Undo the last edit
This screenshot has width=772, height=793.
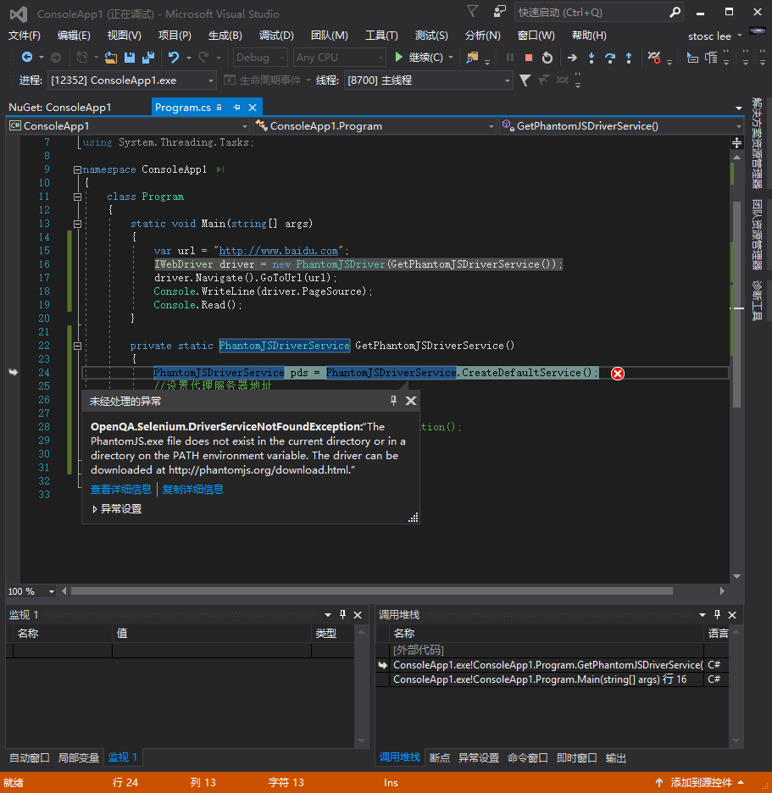coord(174,58)
